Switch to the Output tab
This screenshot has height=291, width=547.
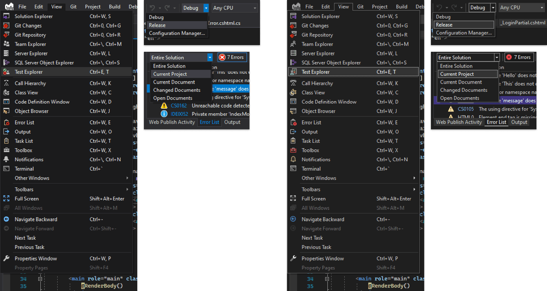coord(232,122)
